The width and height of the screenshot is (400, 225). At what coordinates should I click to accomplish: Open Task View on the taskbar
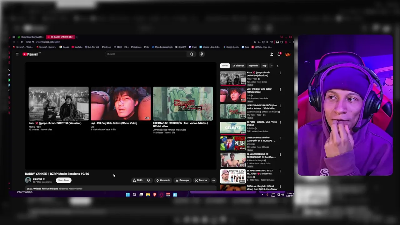pyautogui.click(x=141, y=195)
